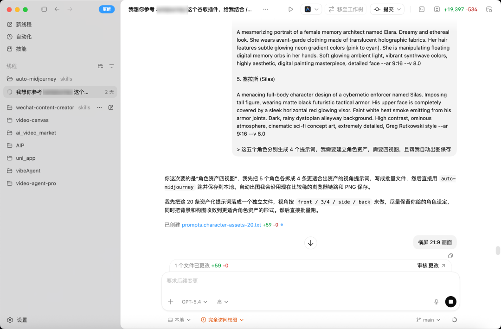
Task: Open the ... more options menu in title bar
Action: click(266, 9)
